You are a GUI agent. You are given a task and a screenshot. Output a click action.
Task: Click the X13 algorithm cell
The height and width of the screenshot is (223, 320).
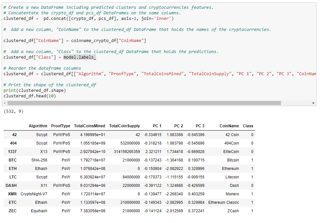point(44,152)
